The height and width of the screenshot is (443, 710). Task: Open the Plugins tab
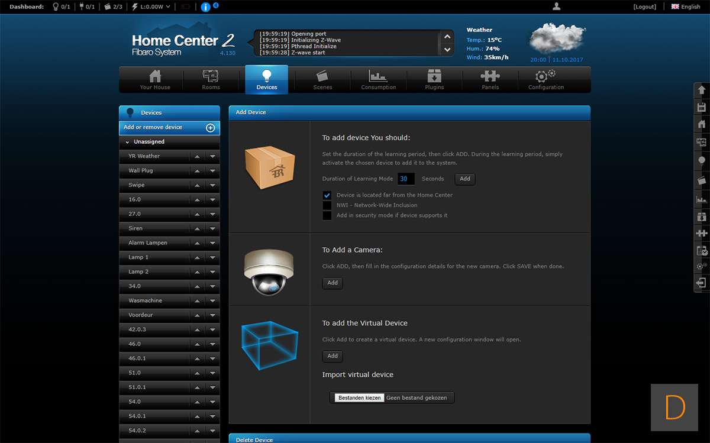[434, 80]
